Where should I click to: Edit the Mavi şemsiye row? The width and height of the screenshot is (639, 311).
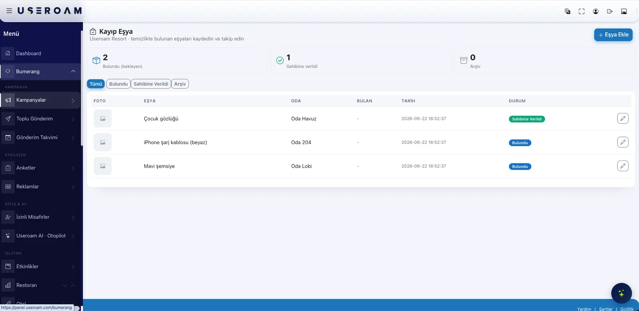click(x=623, y=166)
